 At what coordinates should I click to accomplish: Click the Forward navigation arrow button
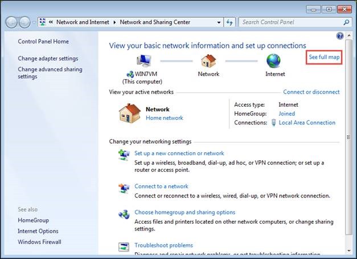coord(24,22)
